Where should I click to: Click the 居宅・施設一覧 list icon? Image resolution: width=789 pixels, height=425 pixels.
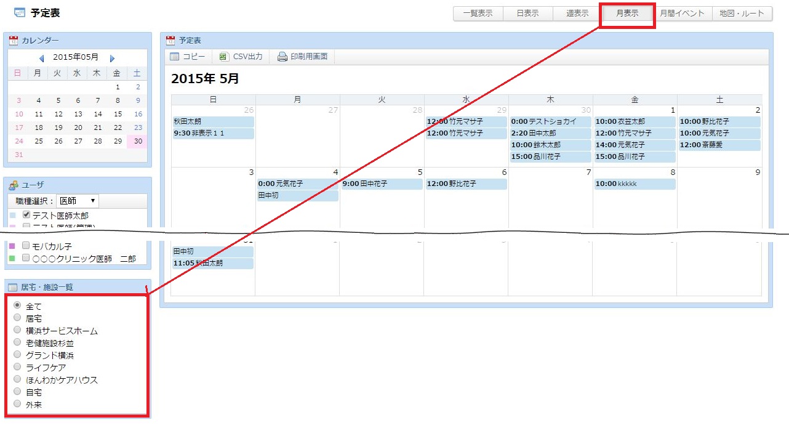(13, 287)
